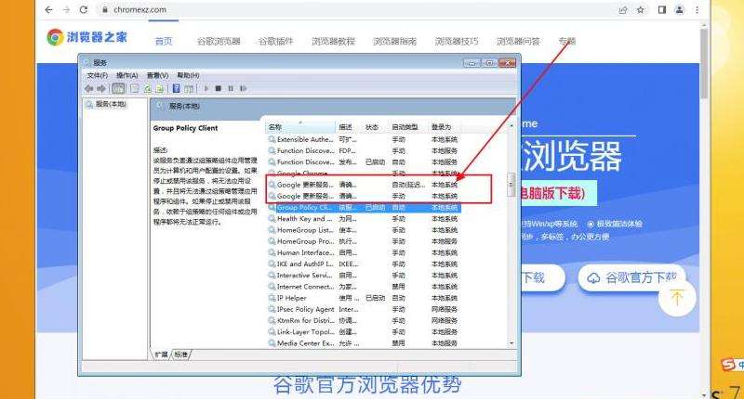Sort services by the 名称 column header
The width and height of the screenshot is (744, 399).
point(300,127)
